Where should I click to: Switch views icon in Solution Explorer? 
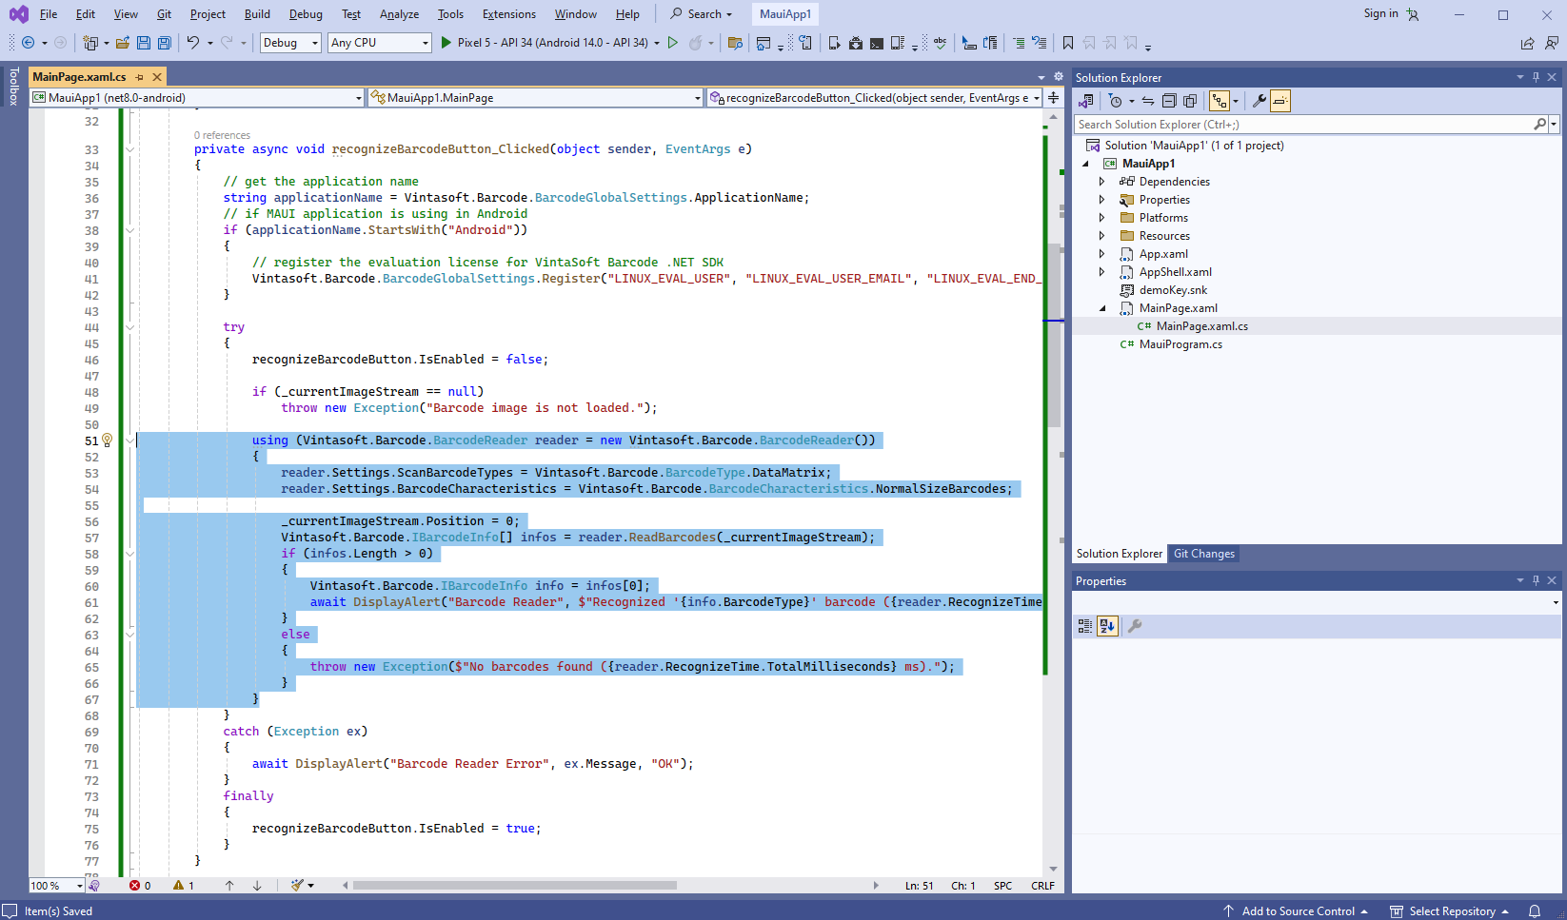click(x=1086, y=101)
